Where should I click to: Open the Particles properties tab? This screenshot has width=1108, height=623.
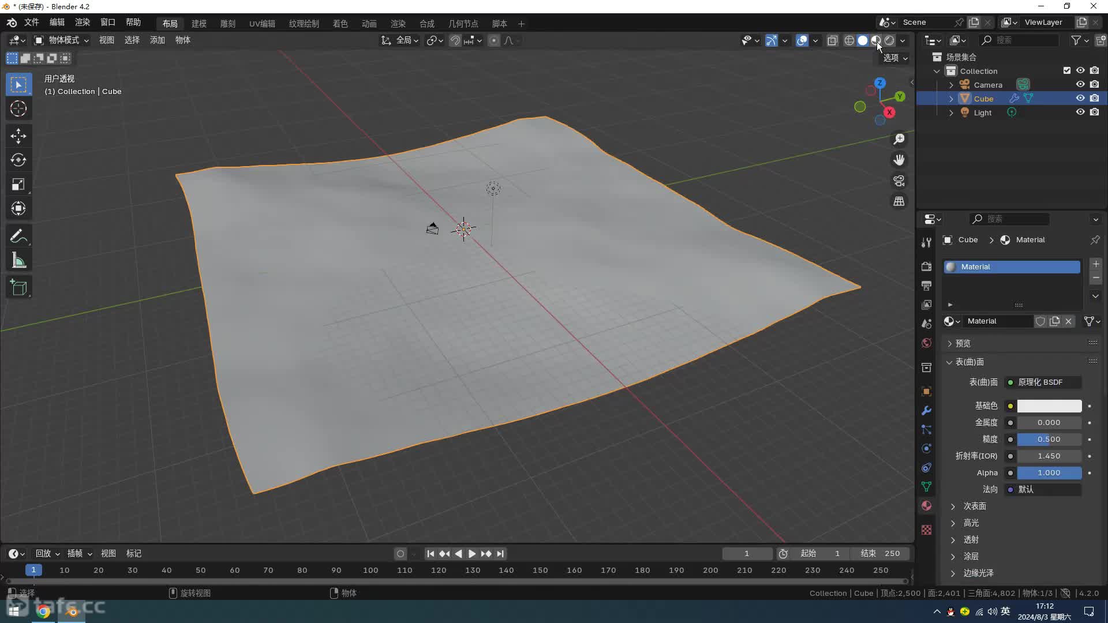coord(926,430)
